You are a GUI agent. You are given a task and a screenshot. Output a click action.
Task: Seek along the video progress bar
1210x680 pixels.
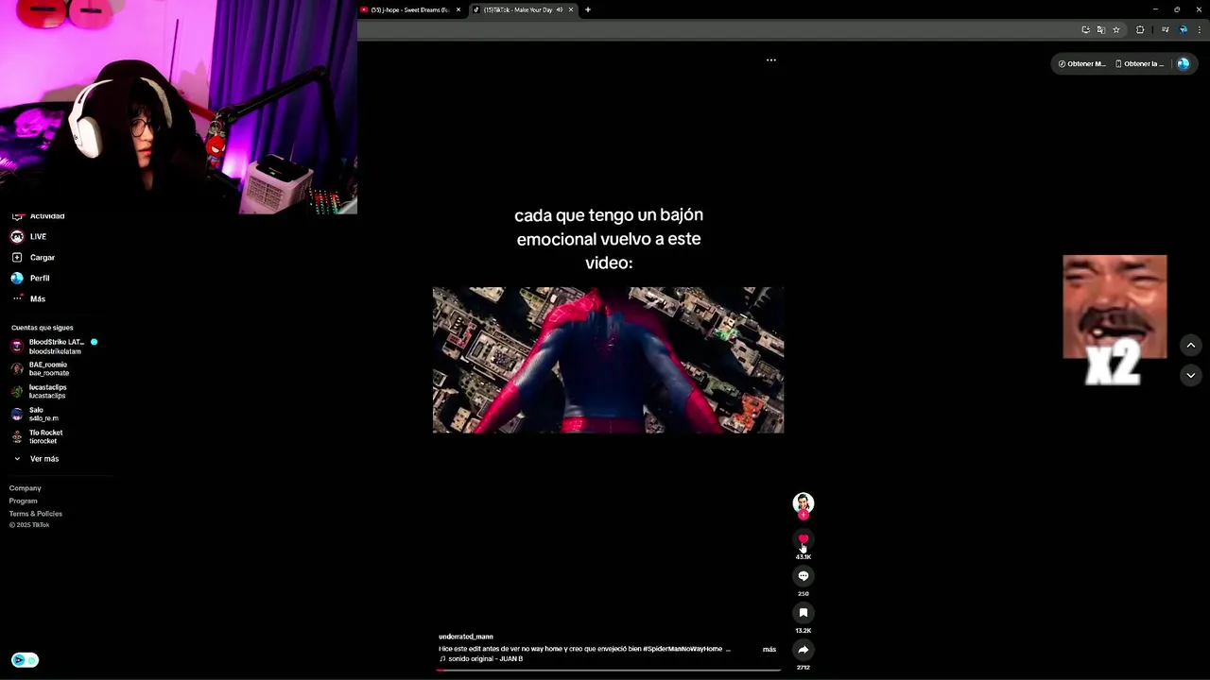[609, 670]
